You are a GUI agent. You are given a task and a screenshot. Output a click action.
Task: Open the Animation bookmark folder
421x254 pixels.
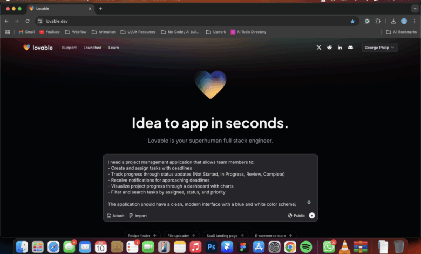click(x=104, y=32)
